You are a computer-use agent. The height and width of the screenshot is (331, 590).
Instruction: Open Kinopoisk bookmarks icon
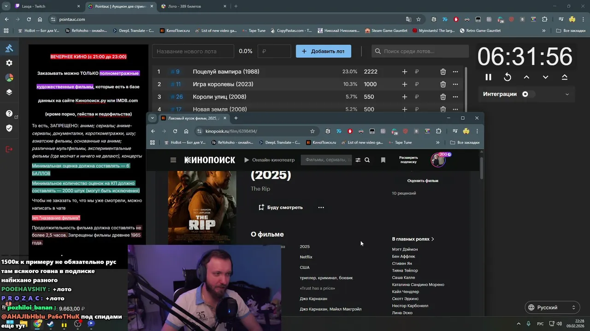[383, 160]
